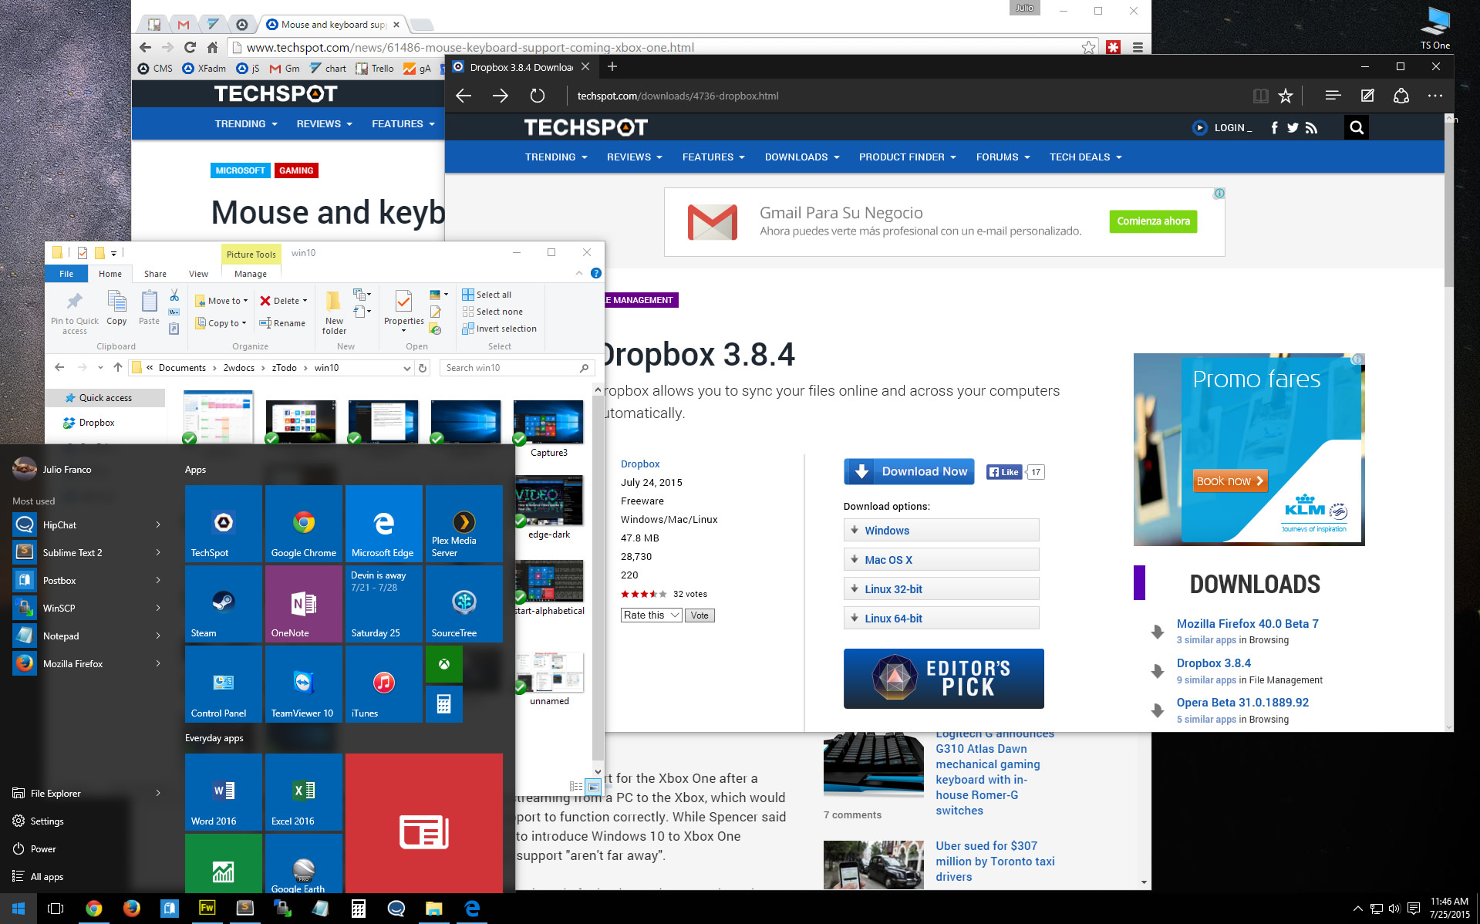The image size is (1480, 924).
Task: Open the DOWNLOADS menu on TechSpot
Action: click(801, 157)
